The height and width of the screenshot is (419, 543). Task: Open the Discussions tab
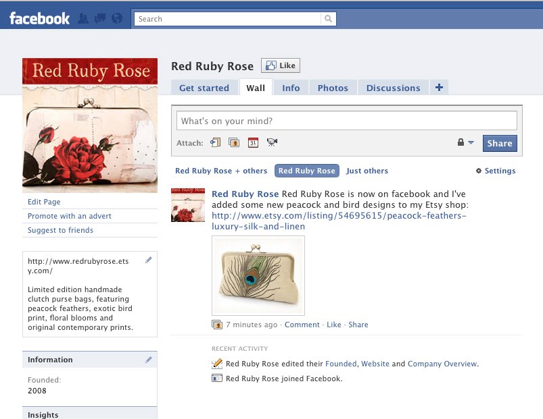tap(393, 87)
